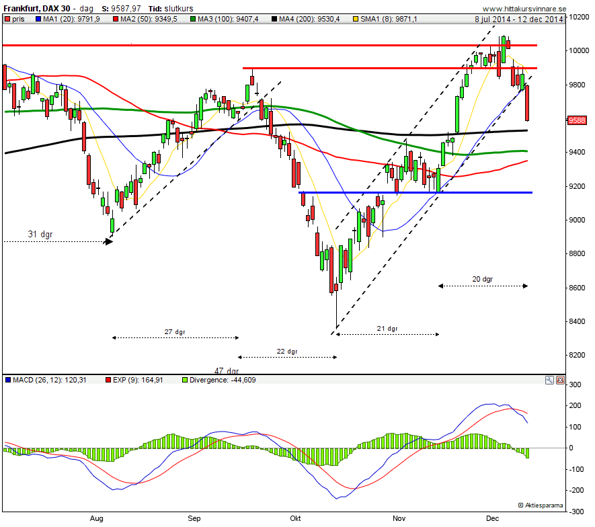Click the Nov label on time axis

(x=399, y=519)
